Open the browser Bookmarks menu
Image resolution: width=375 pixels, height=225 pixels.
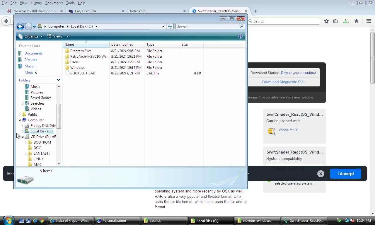point(54,3)
